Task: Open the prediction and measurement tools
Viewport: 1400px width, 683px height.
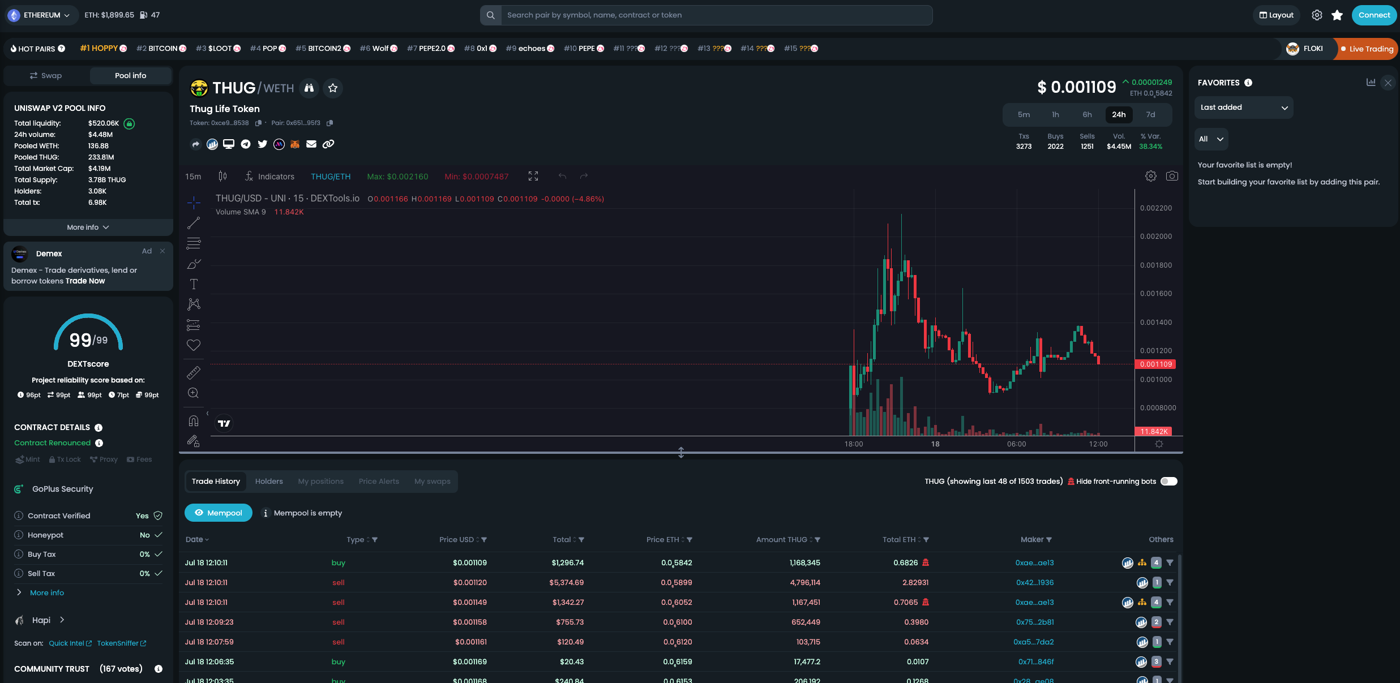Action: tap(194, 325)
